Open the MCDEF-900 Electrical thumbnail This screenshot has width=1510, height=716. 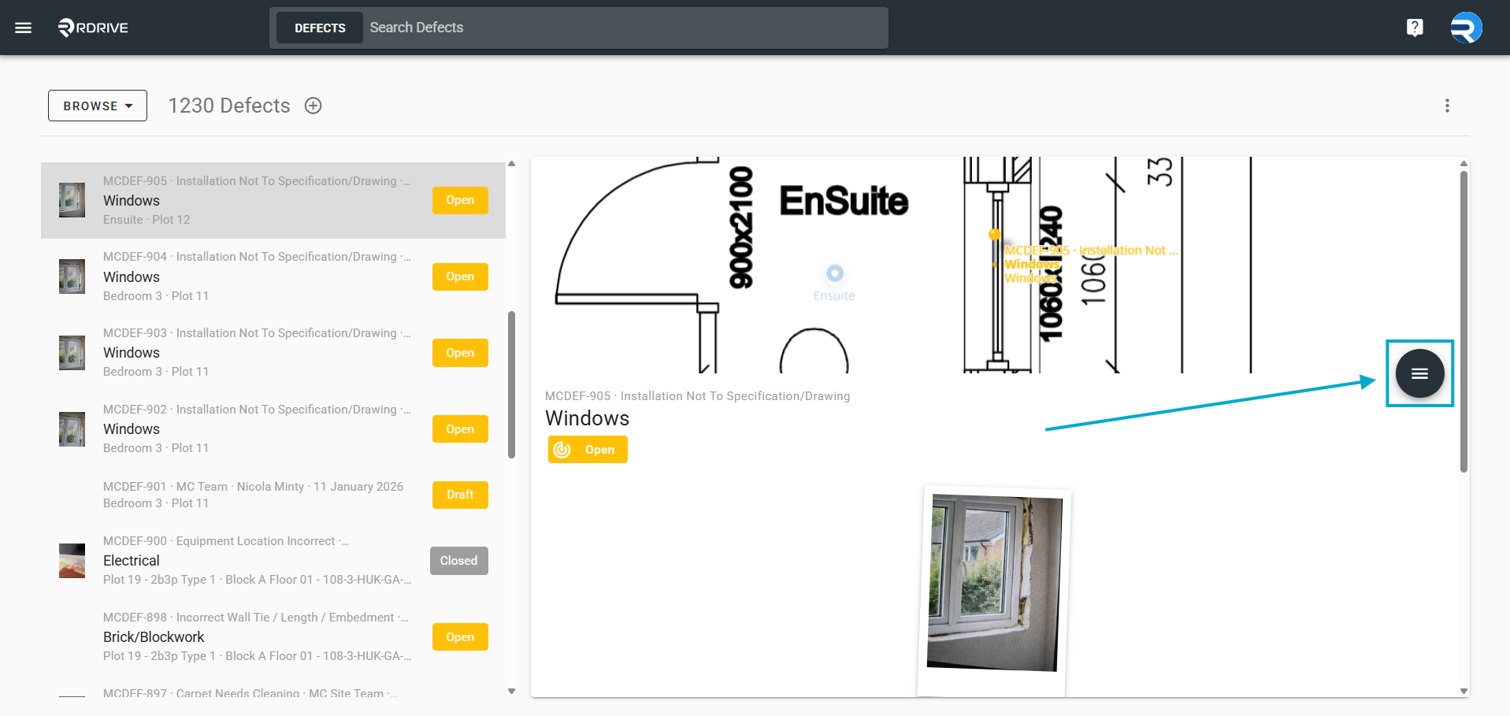(72, 561)
